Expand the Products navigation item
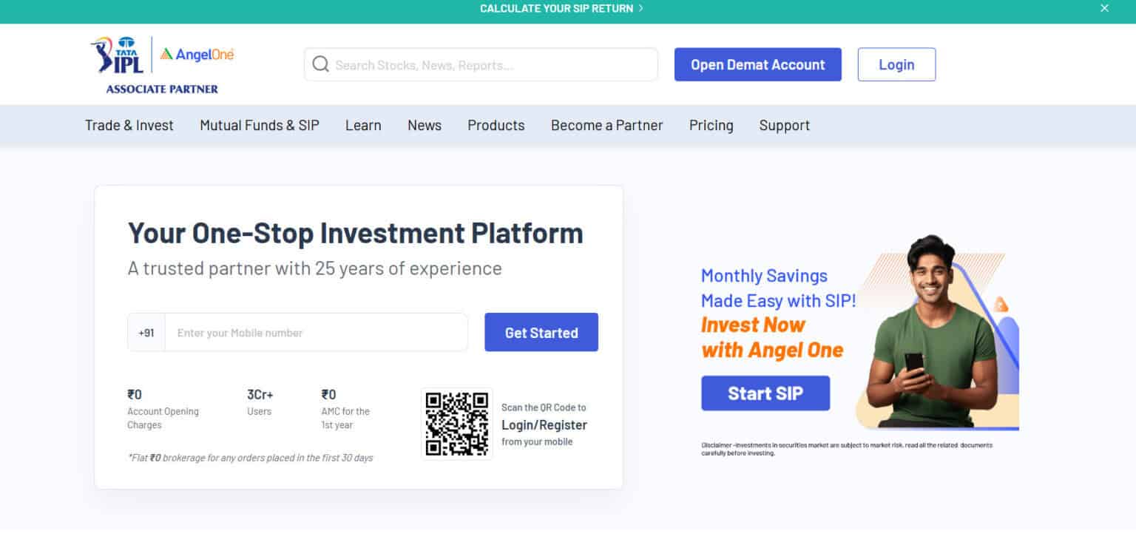Image resolution: width=1136 pixels, height=545 pixels. (496, 125)
